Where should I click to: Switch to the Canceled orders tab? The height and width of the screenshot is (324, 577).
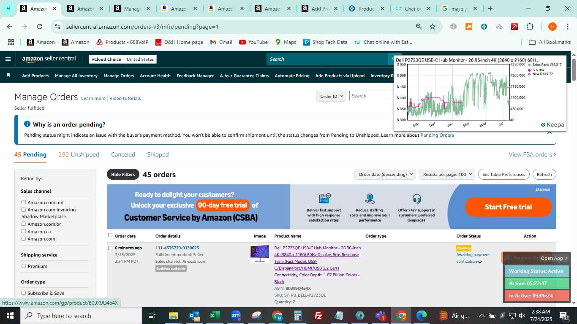click(123, 154)
